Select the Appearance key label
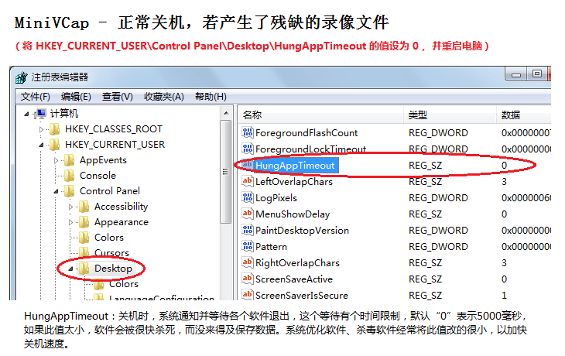The image size is (565, 356). click(x=121, y=222)
